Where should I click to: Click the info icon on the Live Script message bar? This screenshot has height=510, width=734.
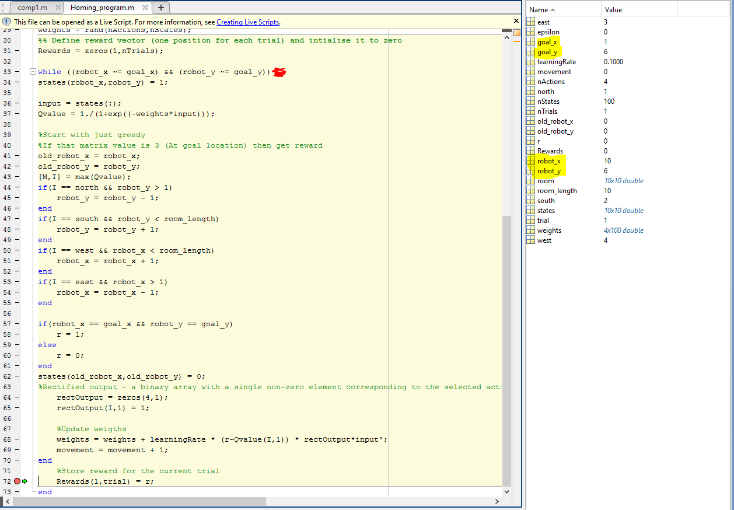click(6, 21)
